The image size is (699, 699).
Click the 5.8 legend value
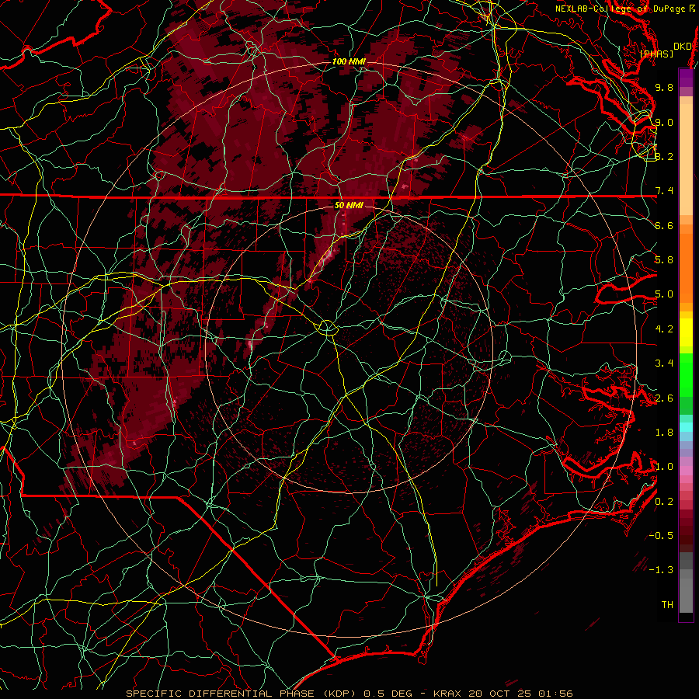point(664,260)
